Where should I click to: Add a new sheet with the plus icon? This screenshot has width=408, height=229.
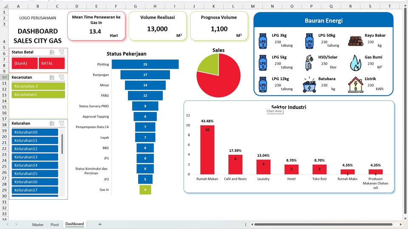pos(100,224)
